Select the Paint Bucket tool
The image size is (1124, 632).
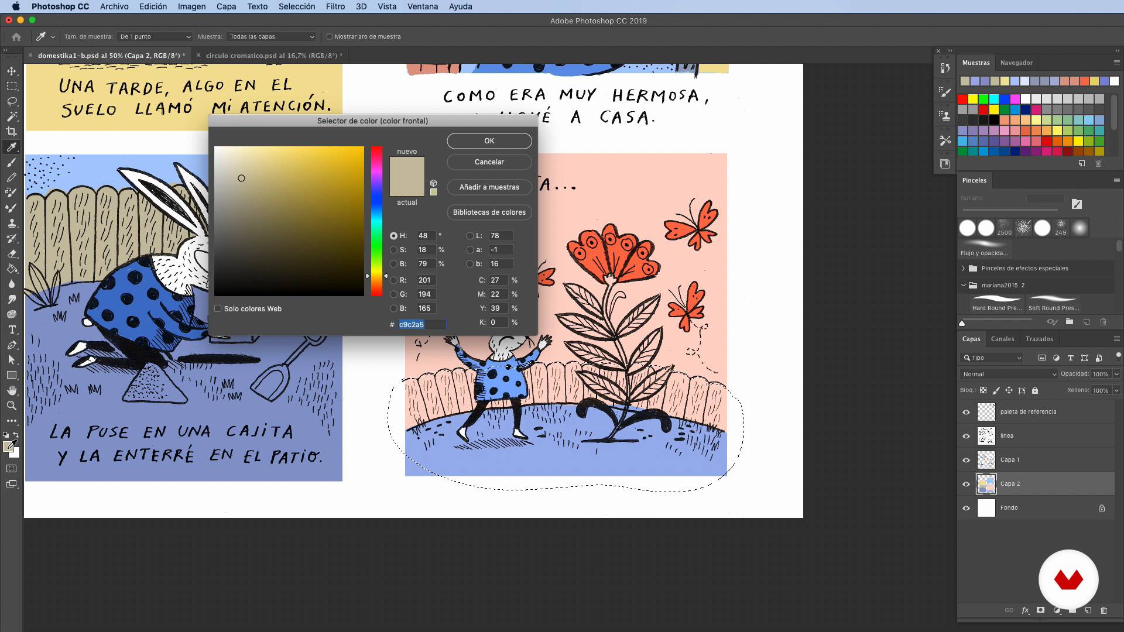tap(11, 269)
